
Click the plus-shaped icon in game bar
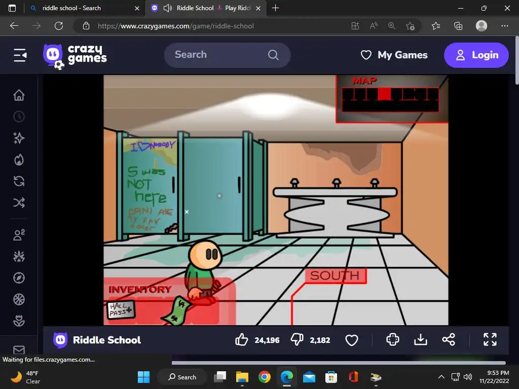[393, 340]
